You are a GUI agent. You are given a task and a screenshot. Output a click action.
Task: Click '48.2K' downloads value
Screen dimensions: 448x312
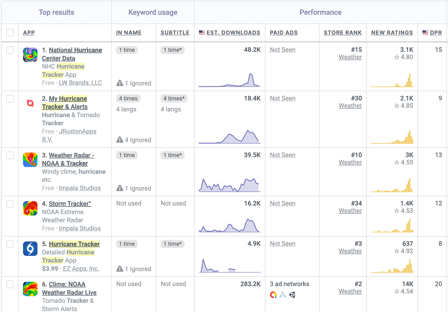tap(252, 50)
